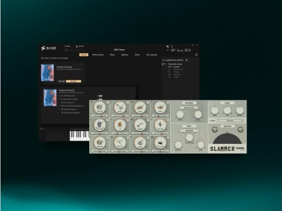Image resolution: width=282 pixels, height=211 pixels.
Task: Click the middle Tone knob in Slammer
Action: click(227, 110)
